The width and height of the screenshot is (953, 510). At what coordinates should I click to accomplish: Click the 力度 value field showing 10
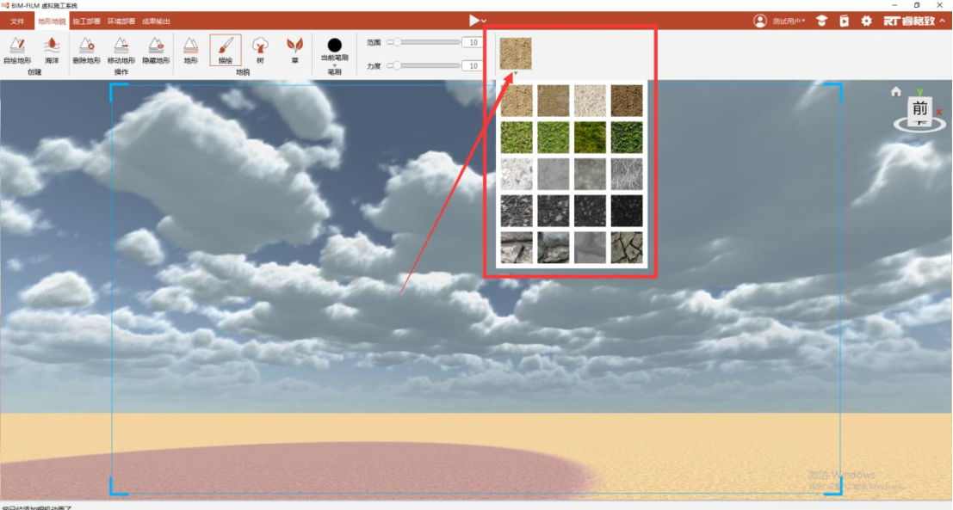click(473, 65)
